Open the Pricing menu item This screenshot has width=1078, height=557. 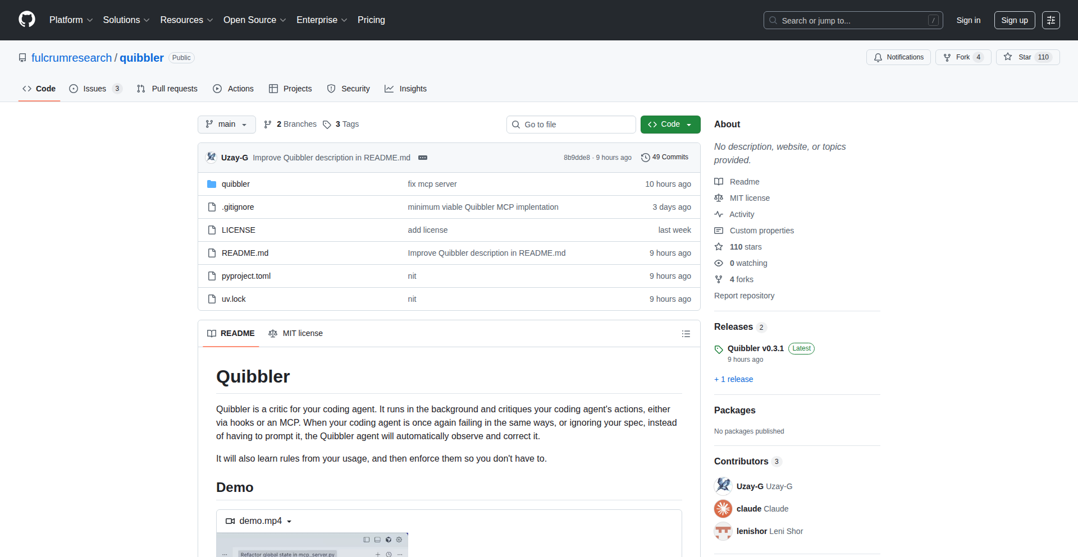pos(371,20)
